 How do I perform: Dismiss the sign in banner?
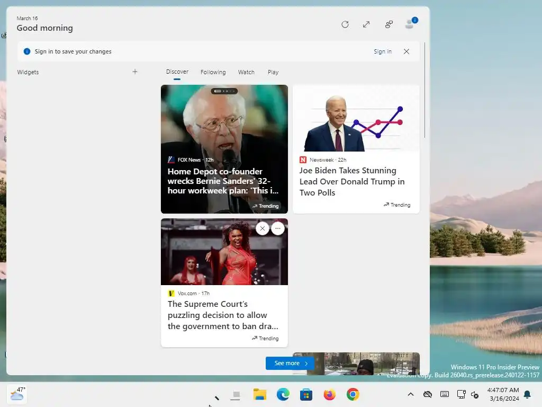(x=406, y=51)
